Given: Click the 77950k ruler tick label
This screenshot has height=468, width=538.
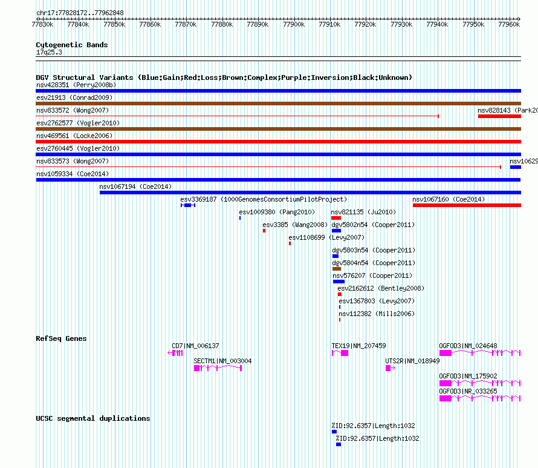Looking at the screenshot, I should [473, 24].
